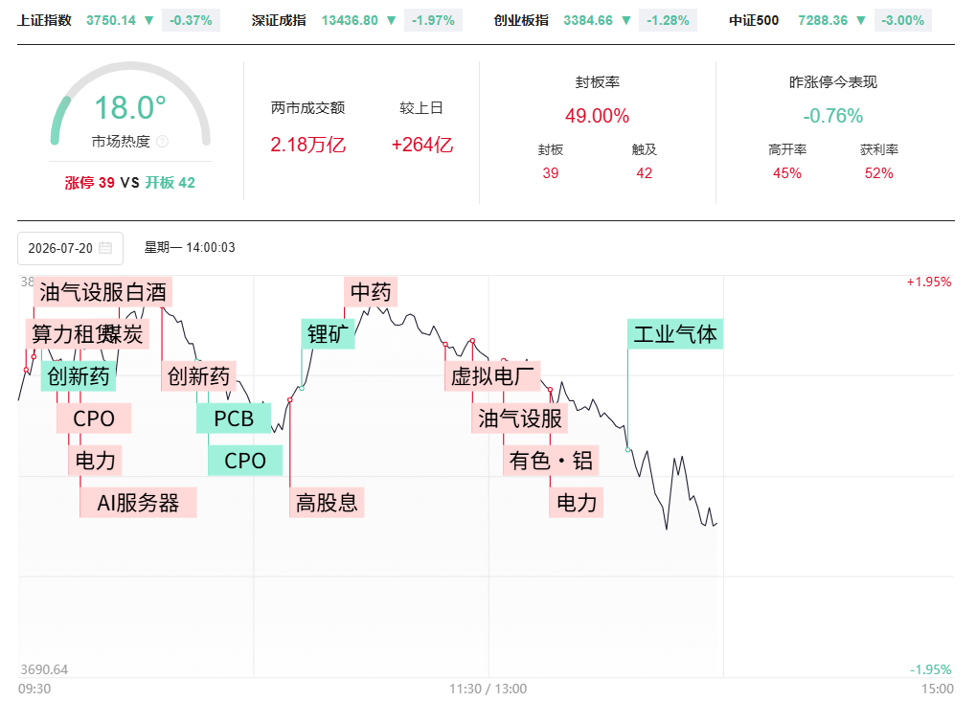Click the 开板 42 count label
Image resolution: width=976 pixels, height=701 pixels.
point(170,182)
